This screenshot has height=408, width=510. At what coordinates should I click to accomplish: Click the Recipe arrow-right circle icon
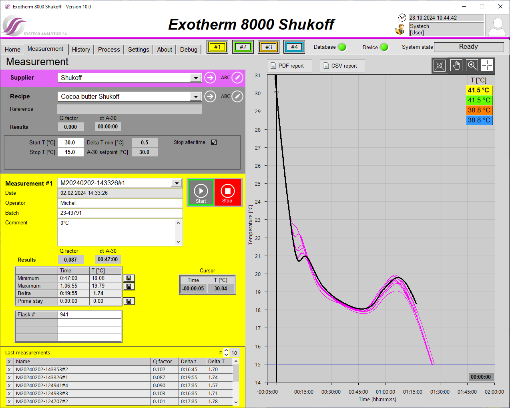pyautogui.click(x=210, y=96)
